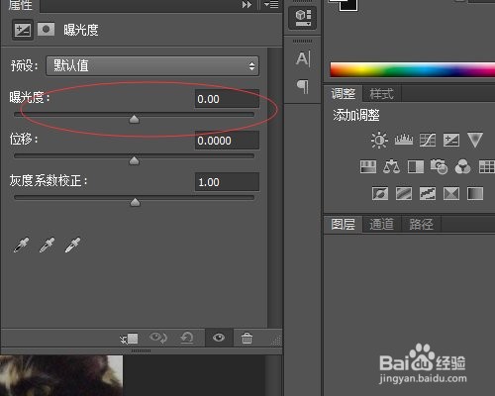Click the clip to layer icon
The image size is (495, 396).
[x=129, y=339]
